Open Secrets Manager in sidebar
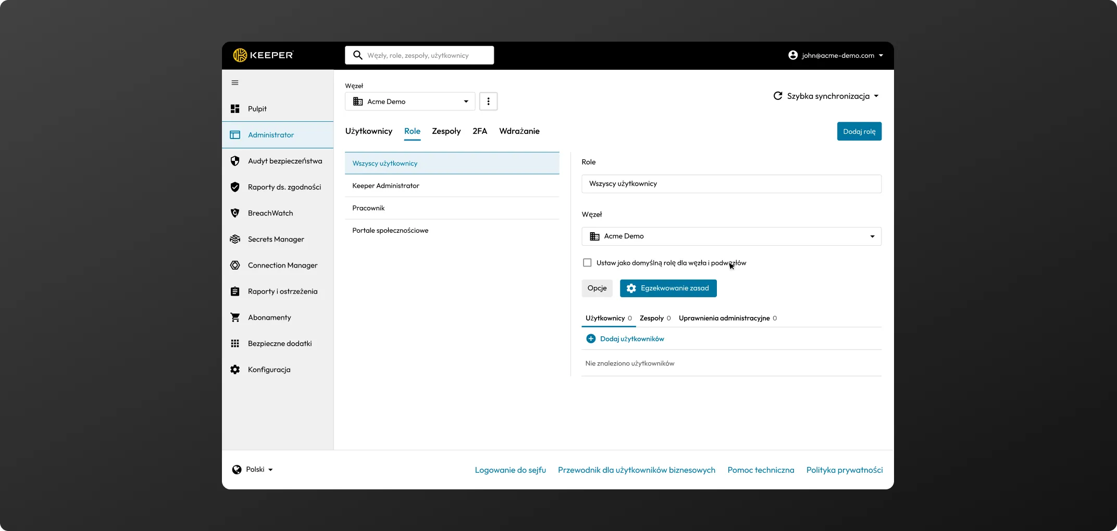Viewport: 1117px width, 531px height. point(278,239)
